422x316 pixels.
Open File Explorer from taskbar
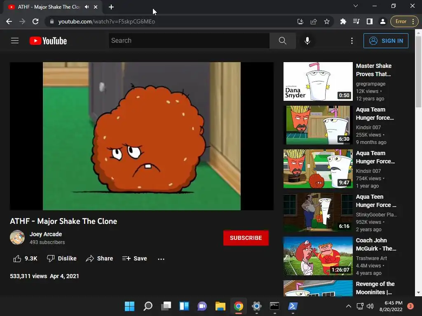[x=220, y=306]
